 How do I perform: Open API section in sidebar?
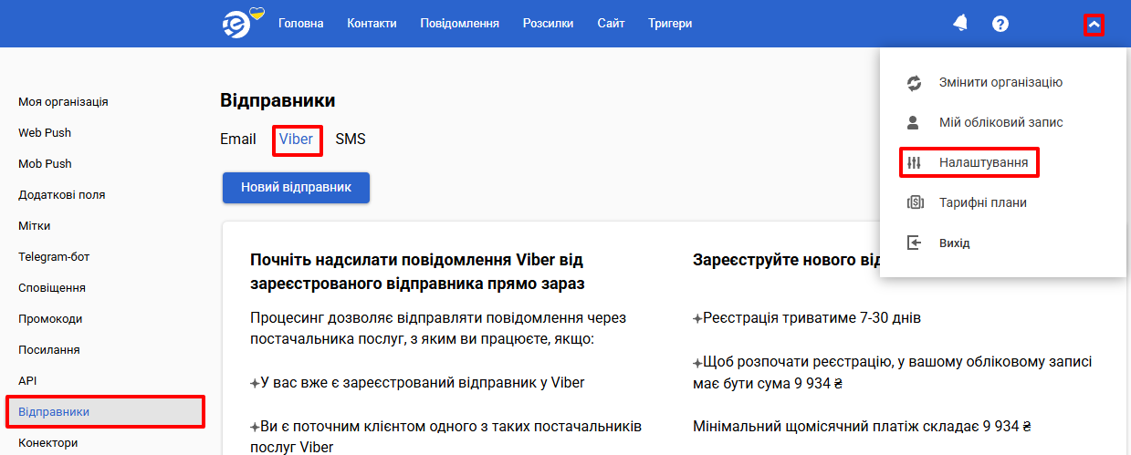click(x=27, y=380)
